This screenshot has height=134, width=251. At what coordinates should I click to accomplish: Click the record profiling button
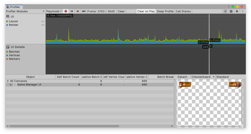click(x=66, y=11)
